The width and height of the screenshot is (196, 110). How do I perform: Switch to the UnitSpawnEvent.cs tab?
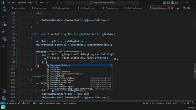[x=62, y=8]
